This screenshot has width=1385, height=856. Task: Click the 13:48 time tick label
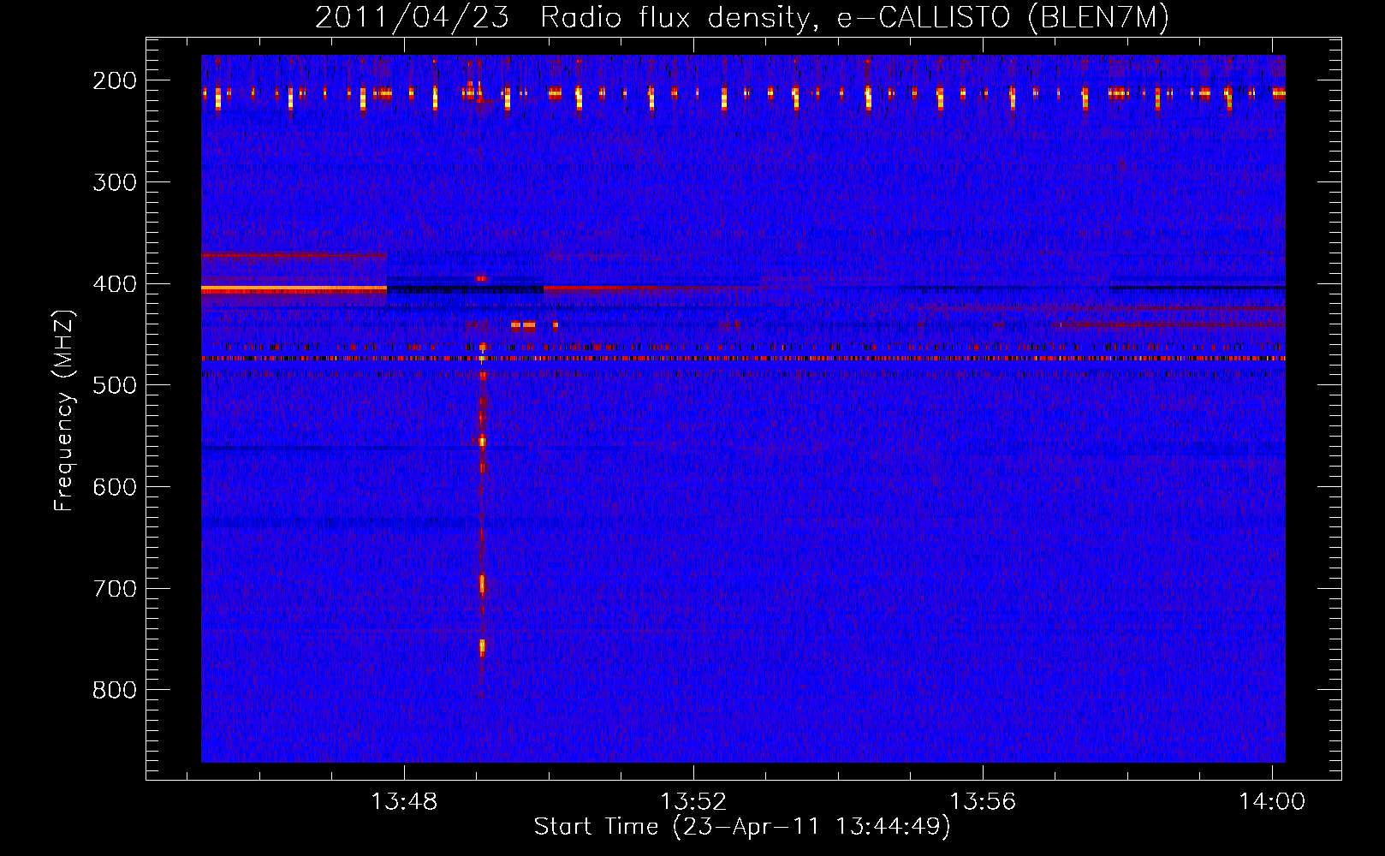point(403,801)
